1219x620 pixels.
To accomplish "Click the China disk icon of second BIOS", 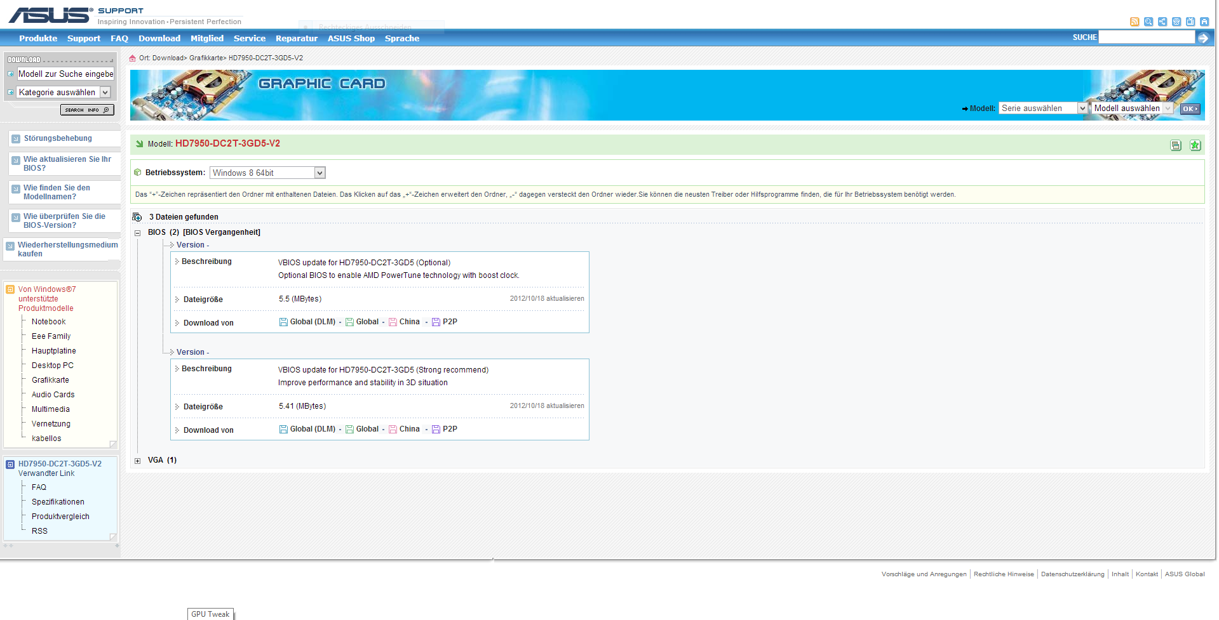I will 393,430.
